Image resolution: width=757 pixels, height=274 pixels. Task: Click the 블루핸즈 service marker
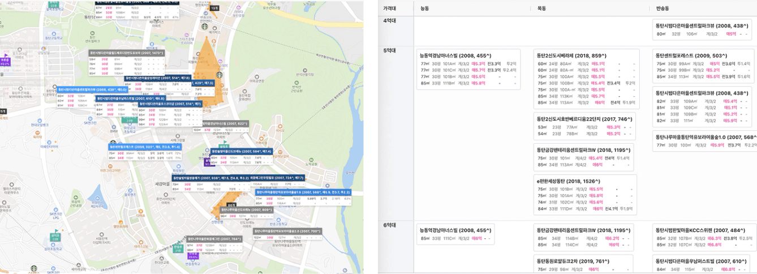(130, 190)
